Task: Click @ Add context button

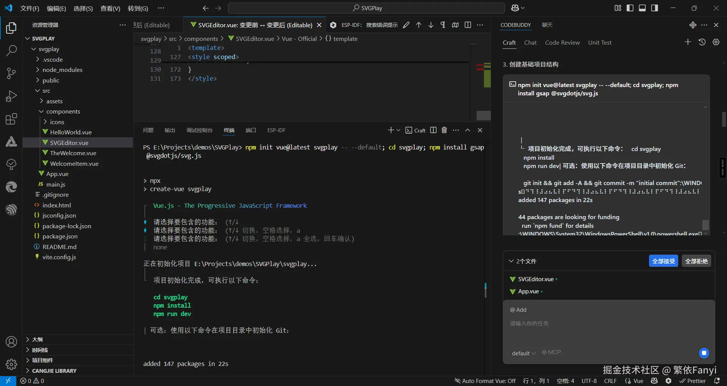Action: tap(518, 310)
